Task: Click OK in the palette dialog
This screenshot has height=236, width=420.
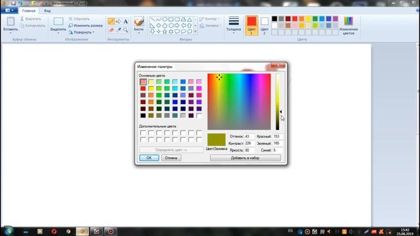Action: [149, 158]
